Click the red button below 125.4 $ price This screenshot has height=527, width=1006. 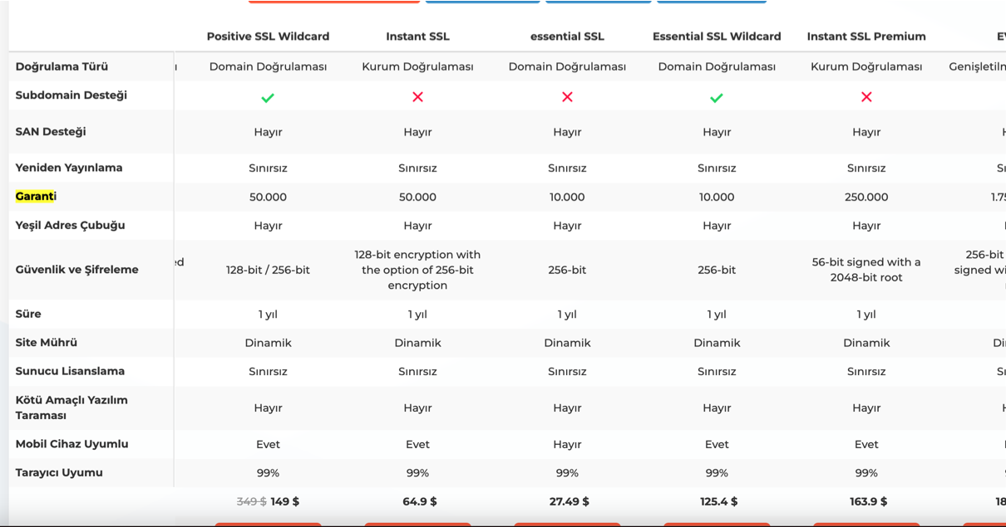[717, 525]
